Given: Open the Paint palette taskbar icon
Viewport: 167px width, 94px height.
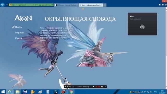Looking at the screenshot, I should [40, 92].
